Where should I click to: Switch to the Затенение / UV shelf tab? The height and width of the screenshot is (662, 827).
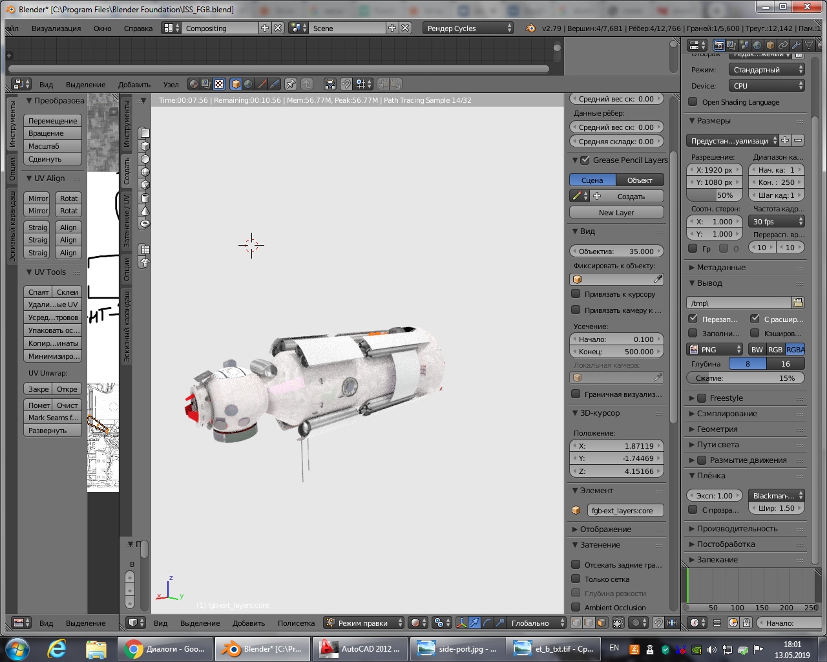[x=127, y=220]
